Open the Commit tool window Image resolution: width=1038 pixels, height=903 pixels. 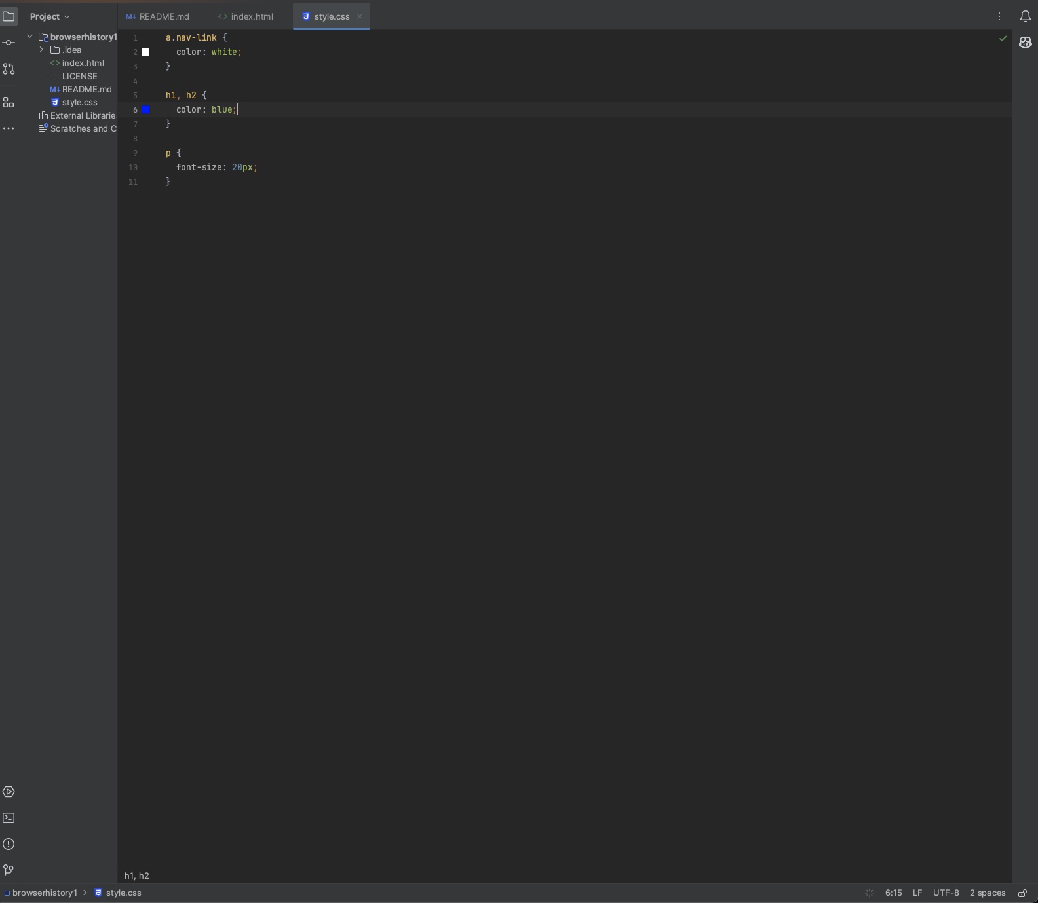(9, 43)
